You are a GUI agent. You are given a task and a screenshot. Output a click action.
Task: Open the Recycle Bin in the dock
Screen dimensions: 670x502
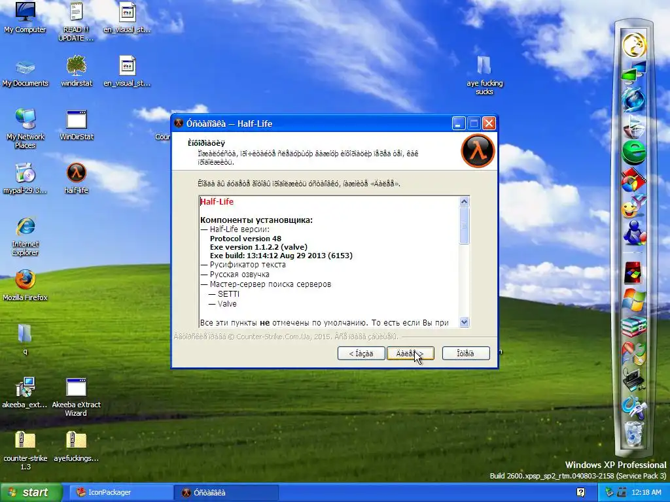pyautogui.click(x=634, y=434)
